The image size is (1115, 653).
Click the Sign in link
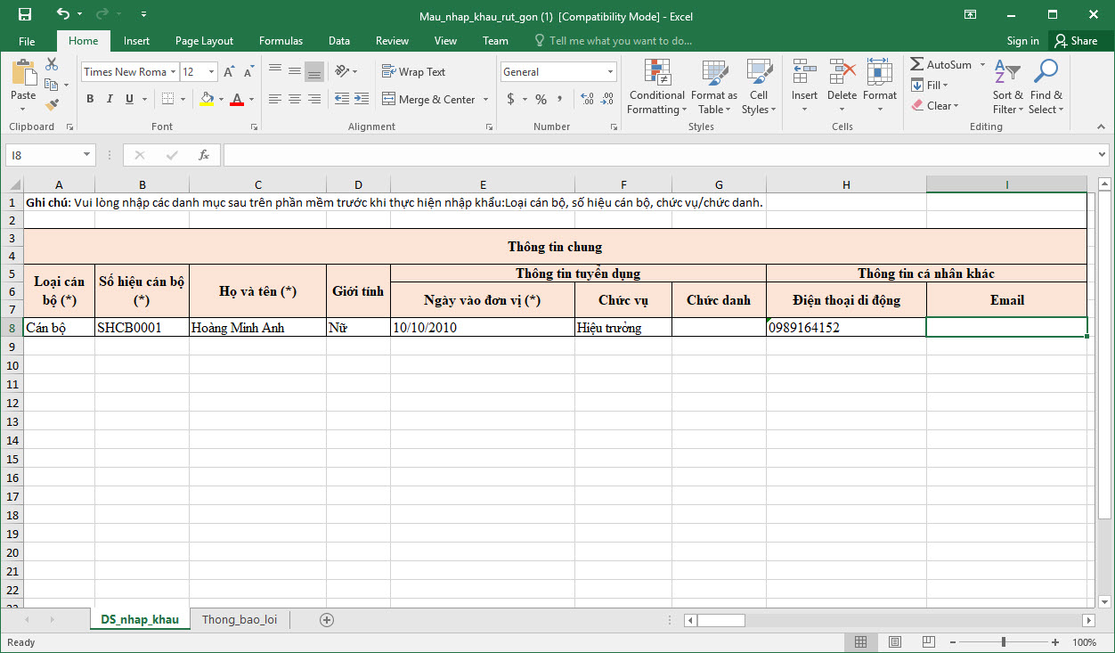click(x=1022, y=41)
